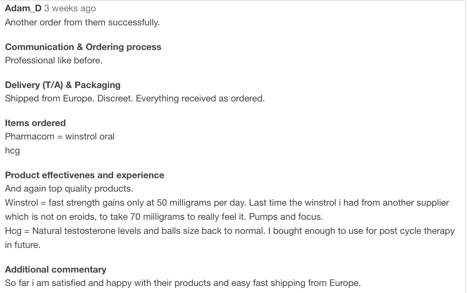Image resolution: width=468 pixels, height=293 pixels.
Task: Click the "Another order from them successfully" line
Action: click(82, 23)
